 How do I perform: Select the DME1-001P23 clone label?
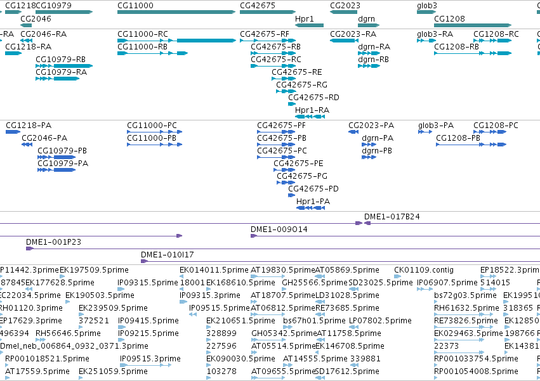[54, 242]
